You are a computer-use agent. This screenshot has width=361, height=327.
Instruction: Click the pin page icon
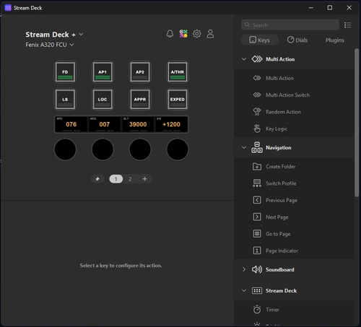pos(97,179)
